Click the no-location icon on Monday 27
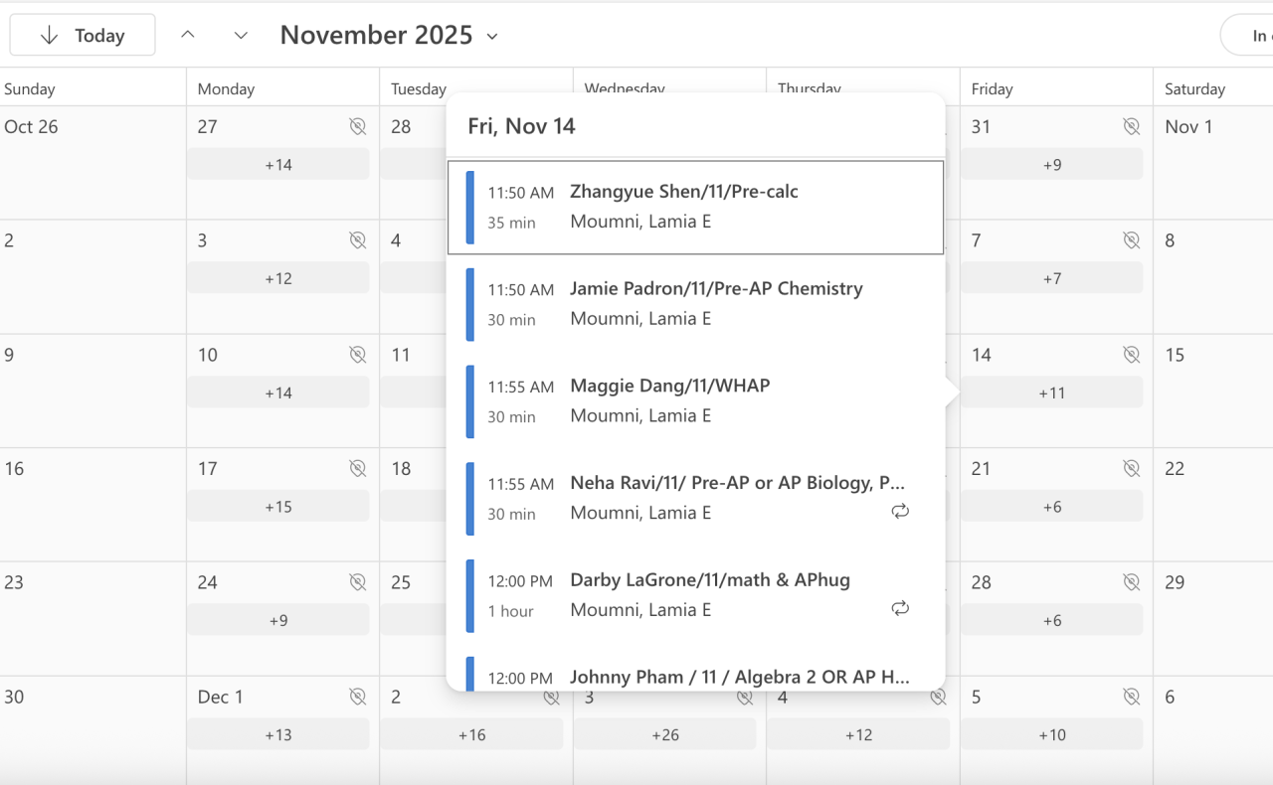The image size is (1273, 785). tap(358, 126)
